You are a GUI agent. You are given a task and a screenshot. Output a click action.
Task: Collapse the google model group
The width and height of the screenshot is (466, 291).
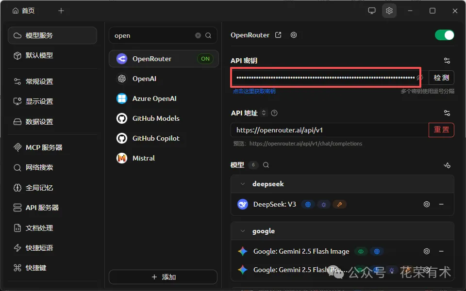[x=243, y=231]
